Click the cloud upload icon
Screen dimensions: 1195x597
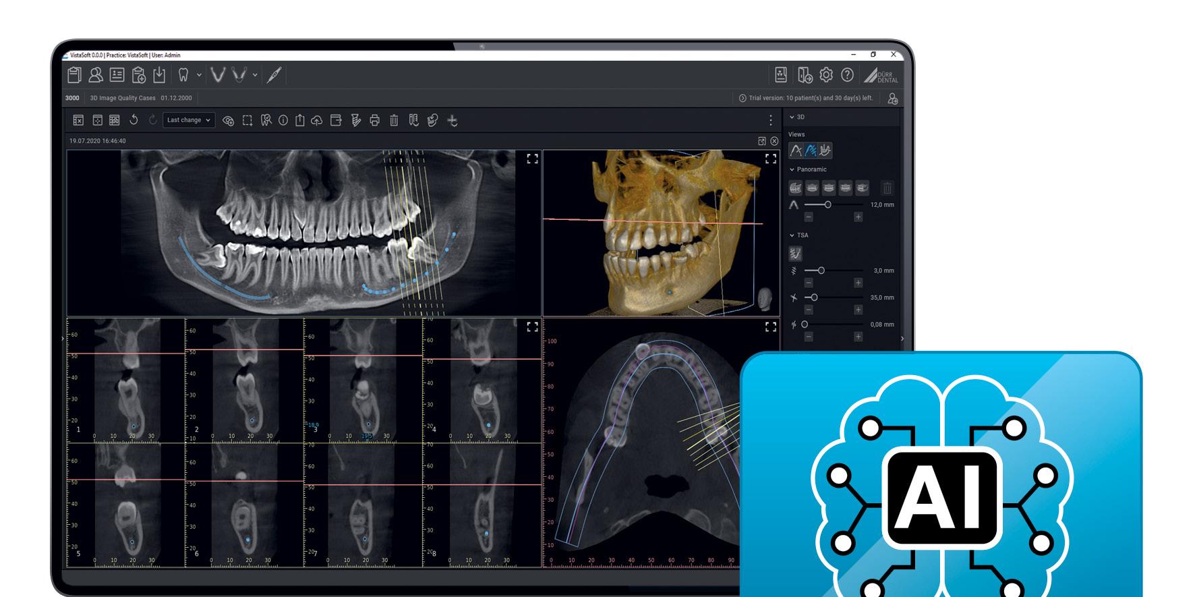(316, 121)
